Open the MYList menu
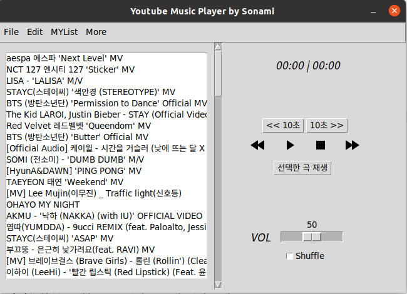Viewport: 407px width, 294px height. coord(64,32)
